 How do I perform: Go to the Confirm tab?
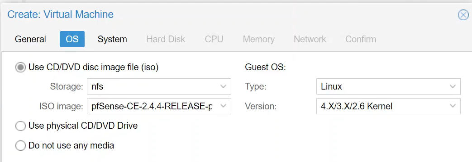pos(361,39)
